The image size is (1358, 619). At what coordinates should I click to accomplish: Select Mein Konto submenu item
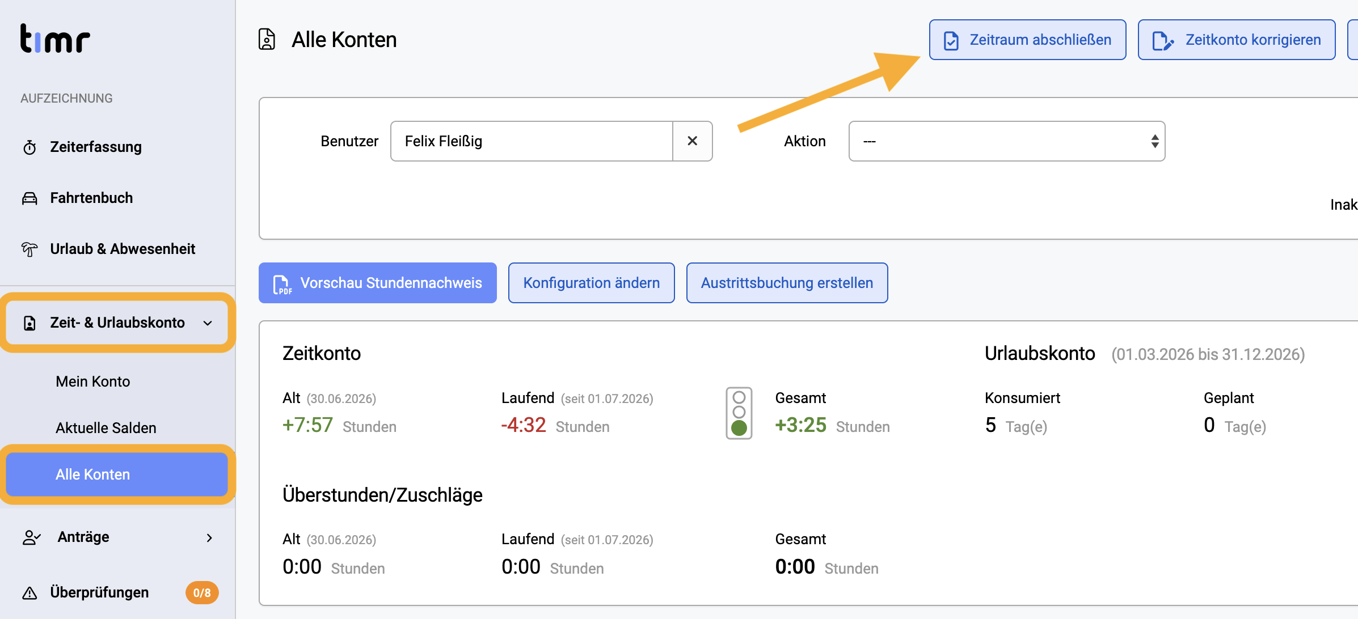(x=93, y=381)
